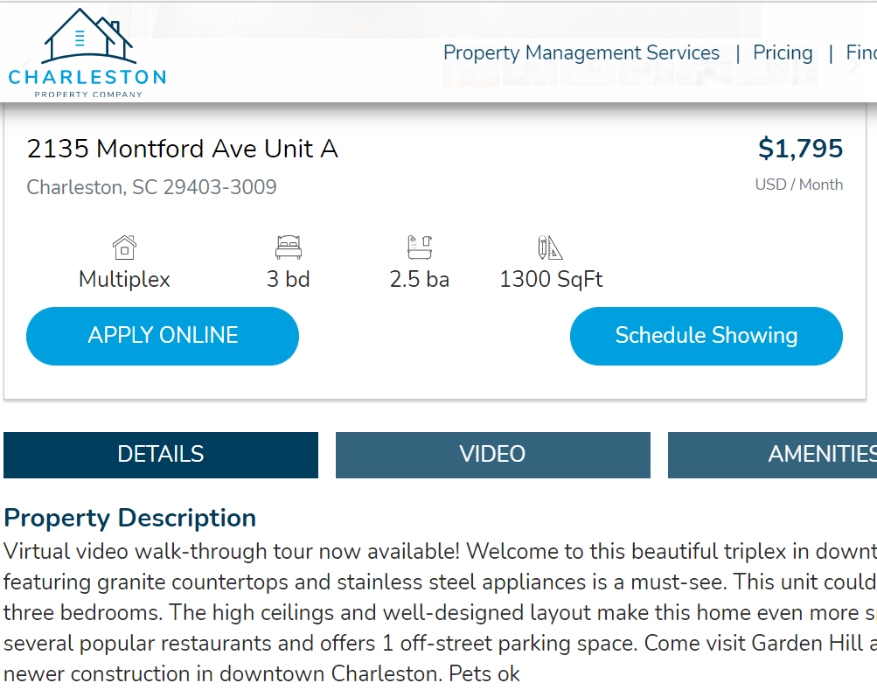Click the Property Description heading

click(x=129, y=518)
